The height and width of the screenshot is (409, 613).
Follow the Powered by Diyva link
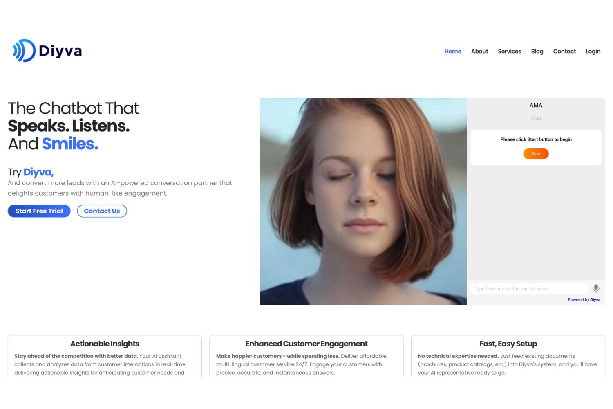[x=584, y=300]
